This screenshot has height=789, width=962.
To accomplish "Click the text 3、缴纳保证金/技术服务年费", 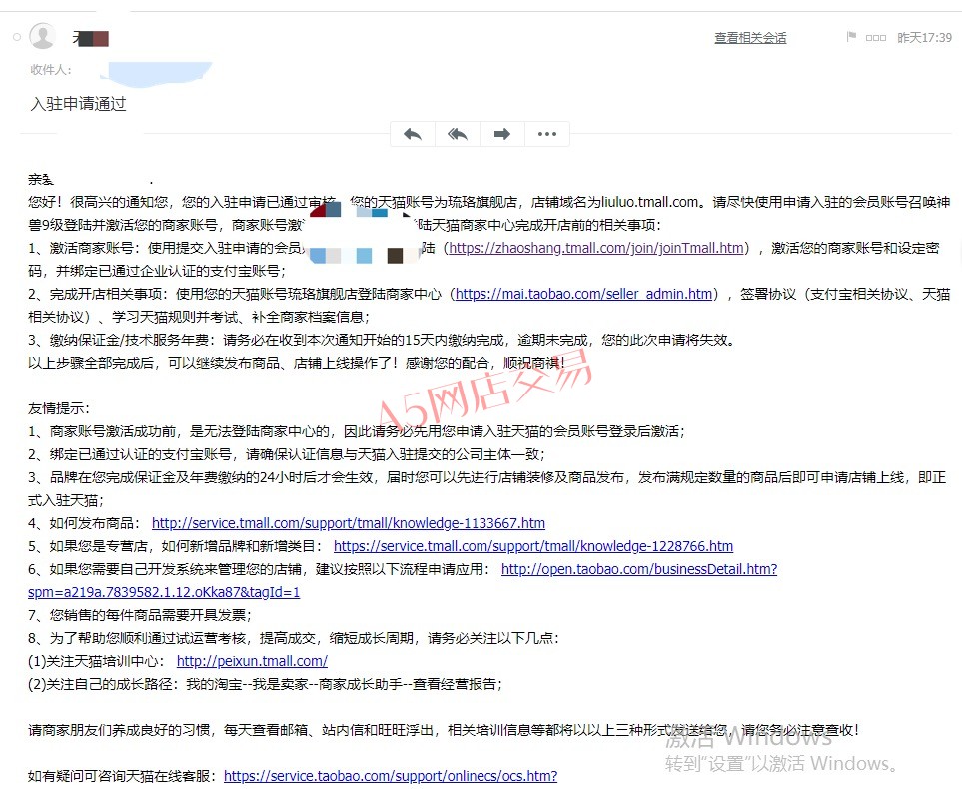I will 121,340.
